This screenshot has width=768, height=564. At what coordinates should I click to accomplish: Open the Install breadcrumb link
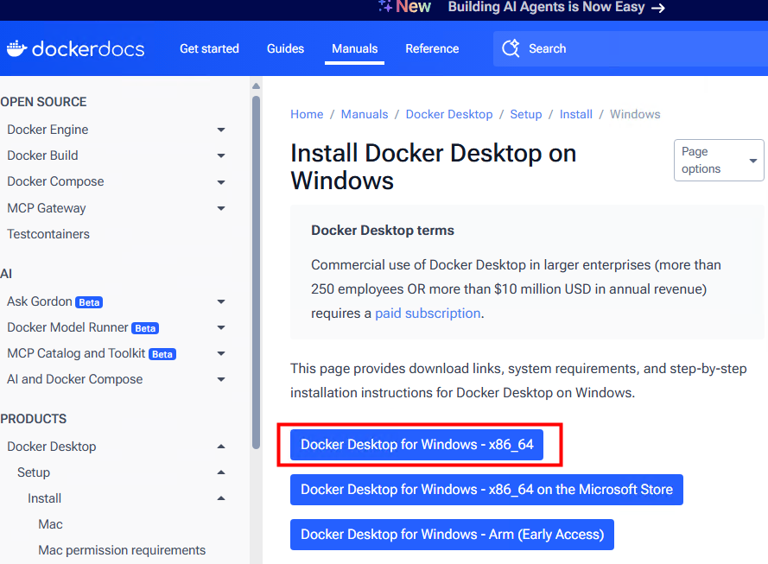point(576,114)
